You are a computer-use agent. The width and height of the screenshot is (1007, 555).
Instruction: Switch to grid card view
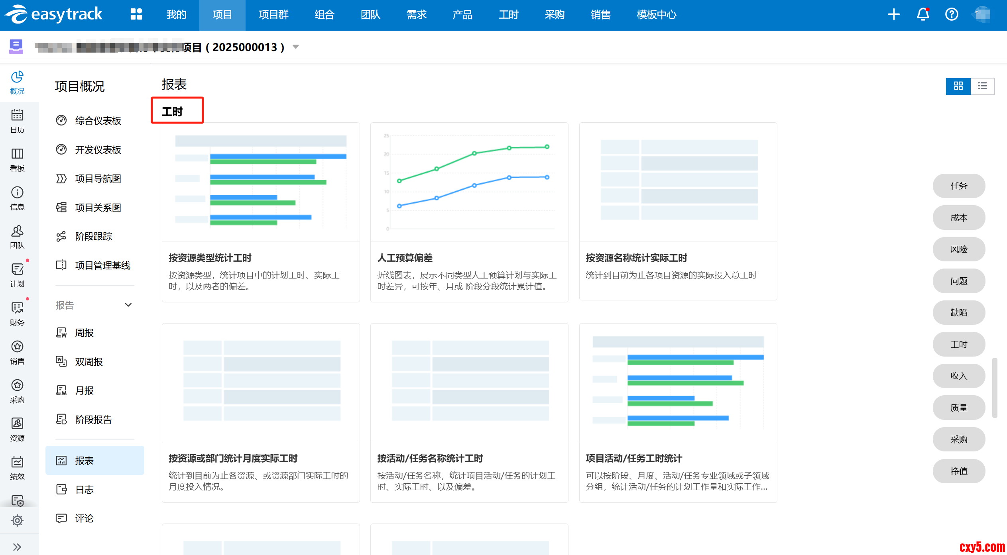point(958,86)
